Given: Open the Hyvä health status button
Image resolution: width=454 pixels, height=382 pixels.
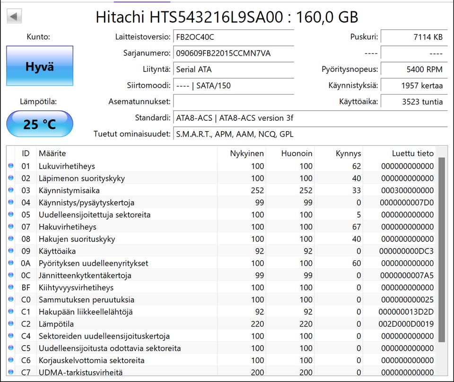Looking at the screenshot, I should 40,66.
